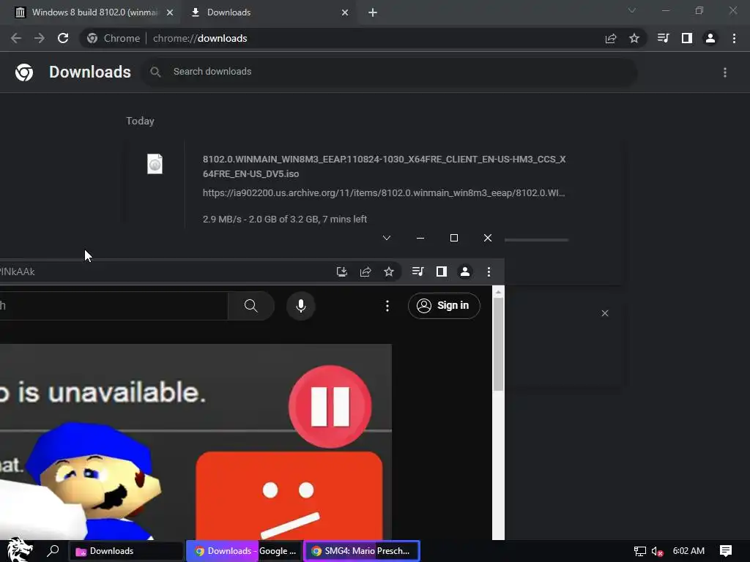The width and height of the screenshot is (750, 562).
Task: Open Chrome main three-dot menu
Action: click(x=734, y=38)
